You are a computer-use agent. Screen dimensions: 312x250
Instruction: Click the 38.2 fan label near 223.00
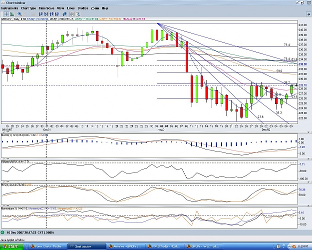point(279,112)
